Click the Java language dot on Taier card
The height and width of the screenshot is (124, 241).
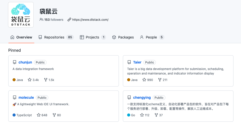(129, 80)
